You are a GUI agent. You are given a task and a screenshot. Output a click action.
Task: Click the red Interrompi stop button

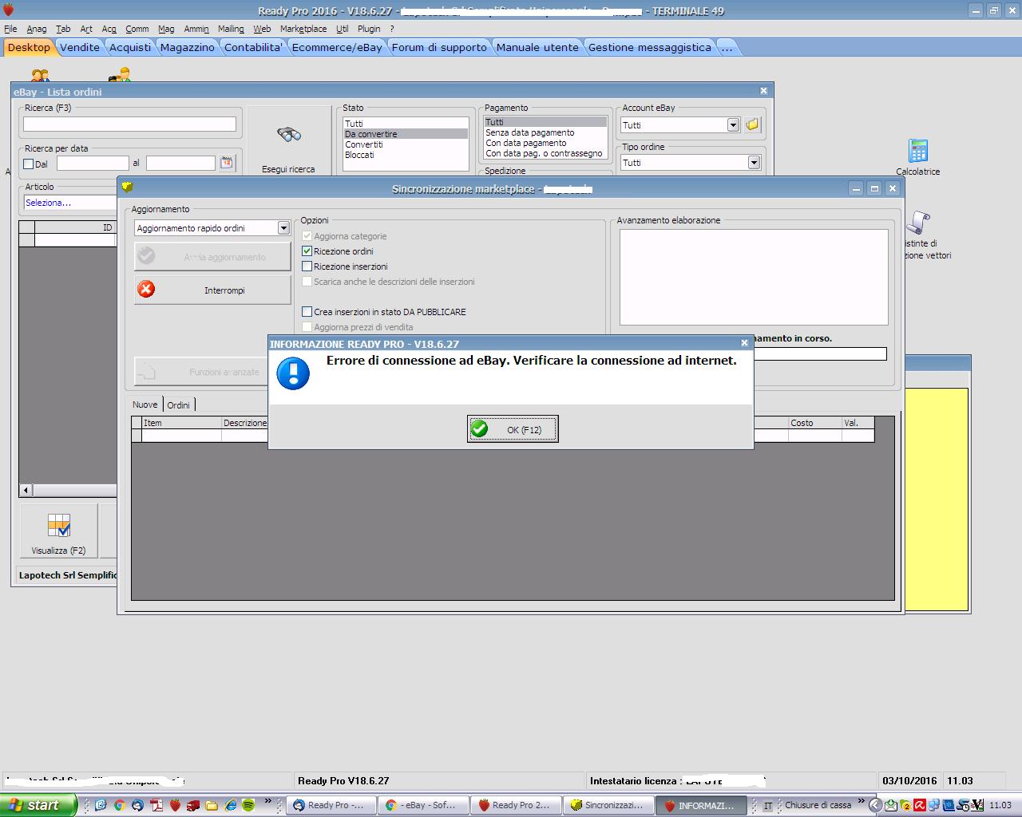pyautogui.click(x=212, y=290)
